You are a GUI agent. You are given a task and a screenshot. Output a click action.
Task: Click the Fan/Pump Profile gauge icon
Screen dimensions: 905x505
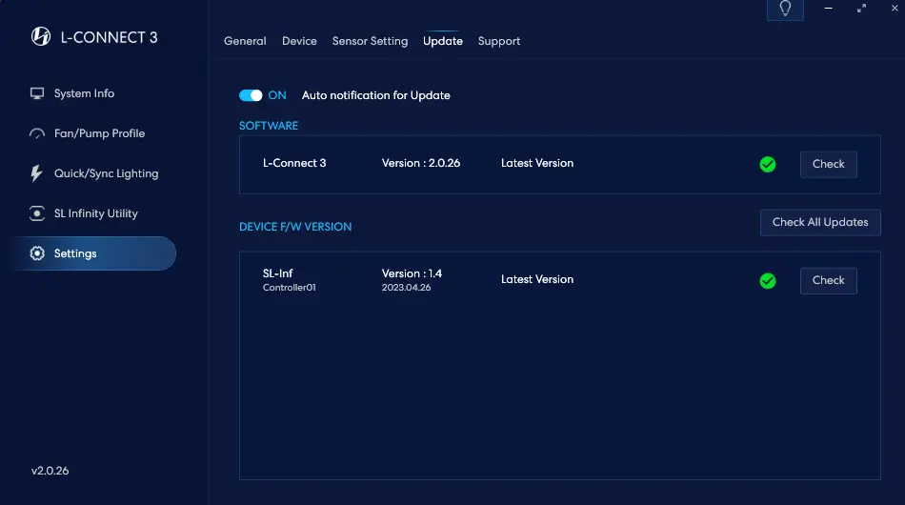coord(37,134)
